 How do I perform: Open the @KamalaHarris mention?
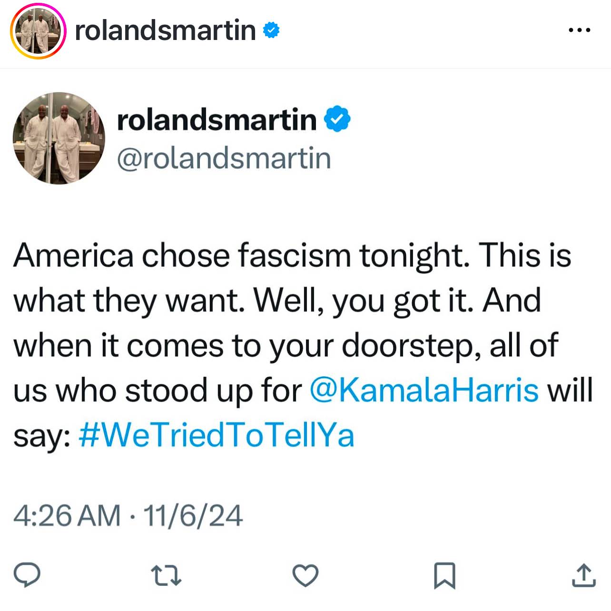[x=424, y=390]
